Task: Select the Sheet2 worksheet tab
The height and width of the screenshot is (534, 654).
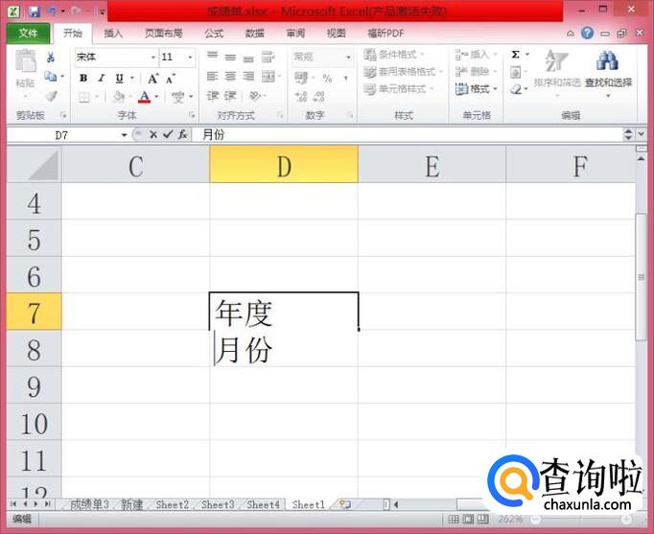Action: click(173, 504)
